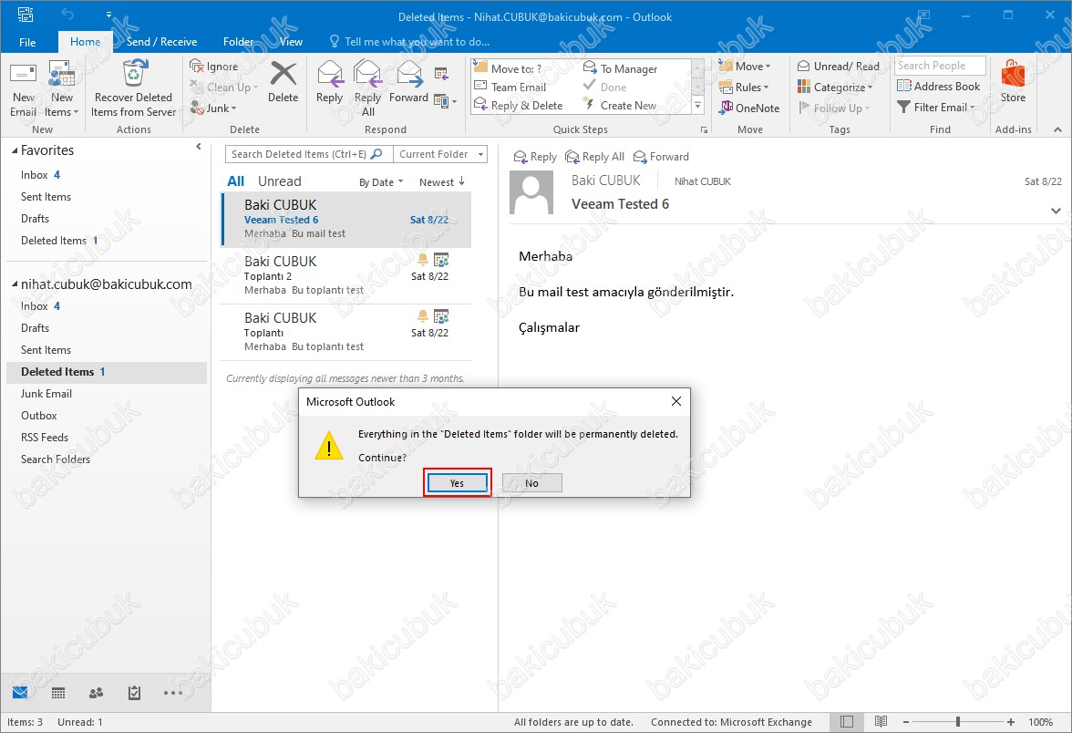Image resolution: width=1072 pixels, height=733 pixels.
Task: Open the Filter Email dropdown
Action: tap(936, 108)
